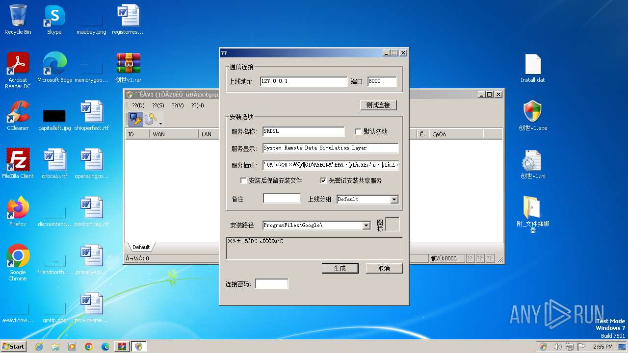Screen dimensions: 628x353
Task: Open Acrobat Reader DC shortcut
Action: pos(18,71)
